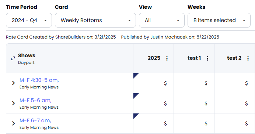Open the Card dropdown showing Weekly Bottoms
Screen dimensions: 255x134
point(95,20)
